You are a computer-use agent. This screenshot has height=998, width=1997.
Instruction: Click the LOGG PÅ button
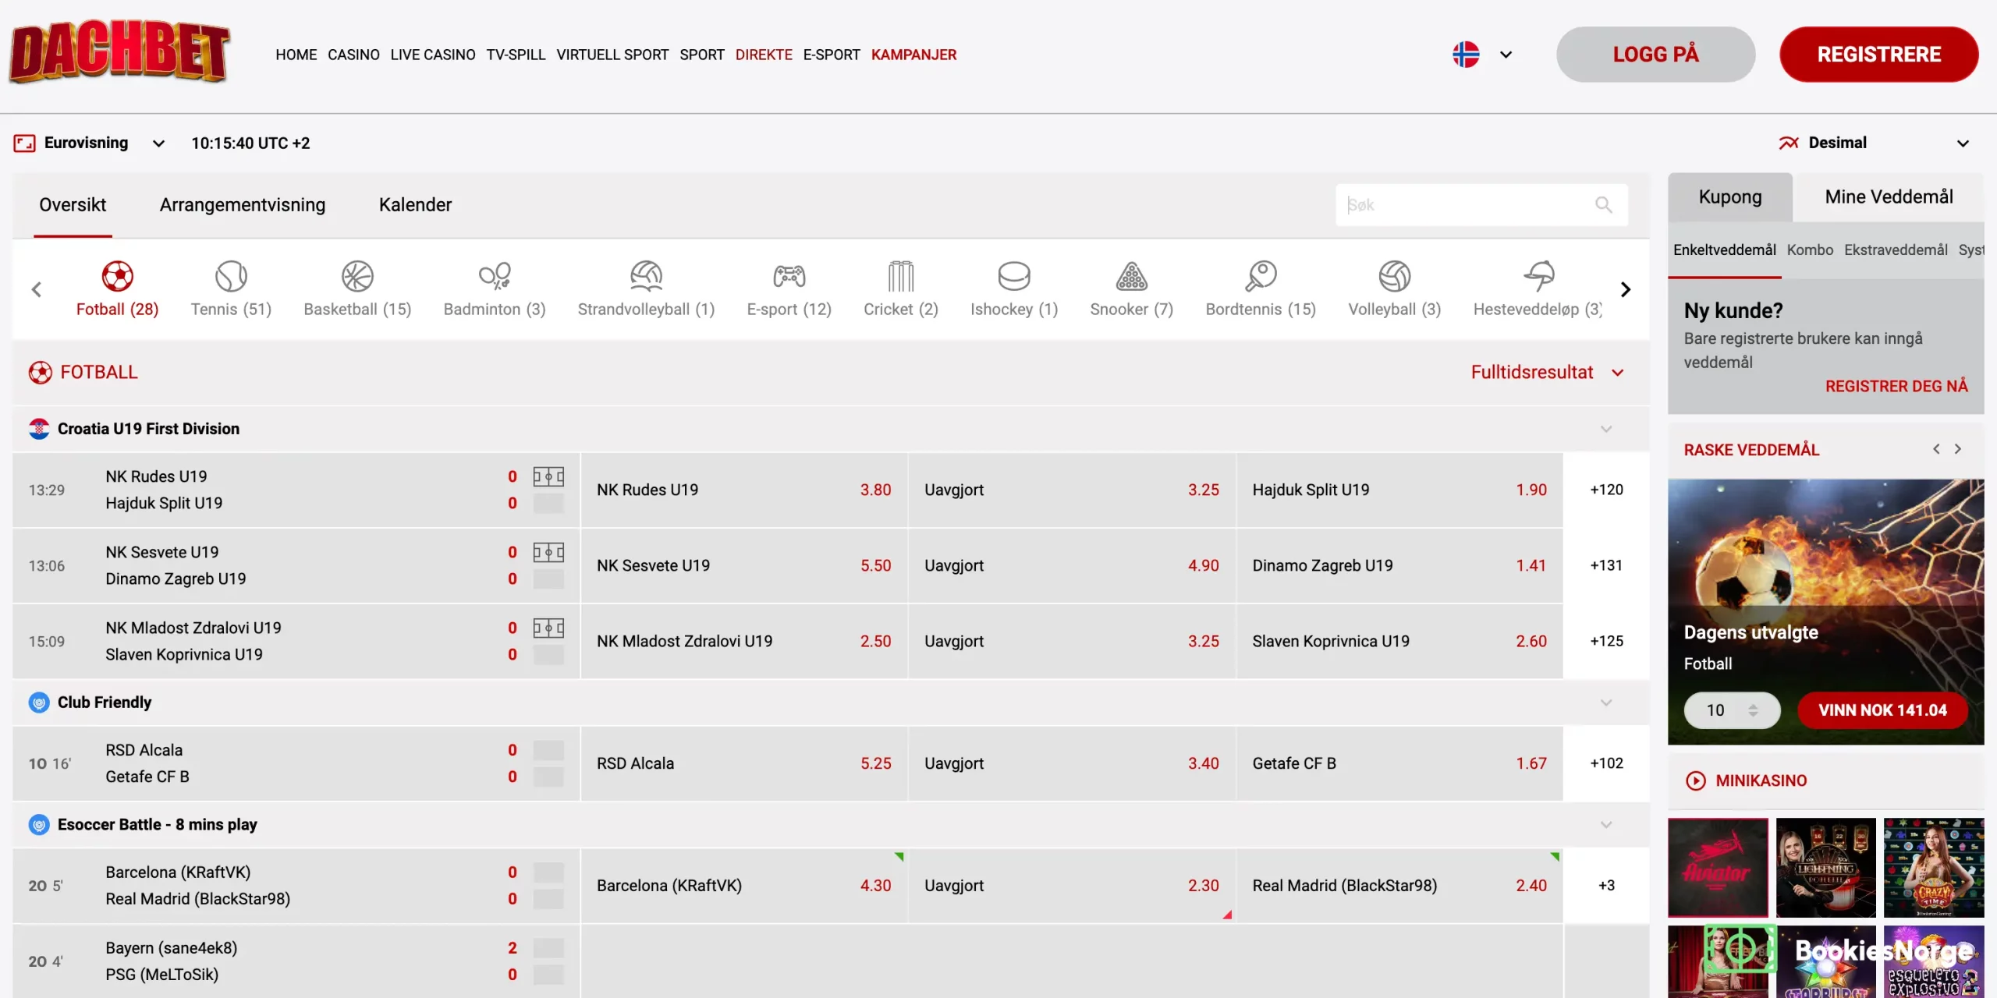(x=1655, y=55)
